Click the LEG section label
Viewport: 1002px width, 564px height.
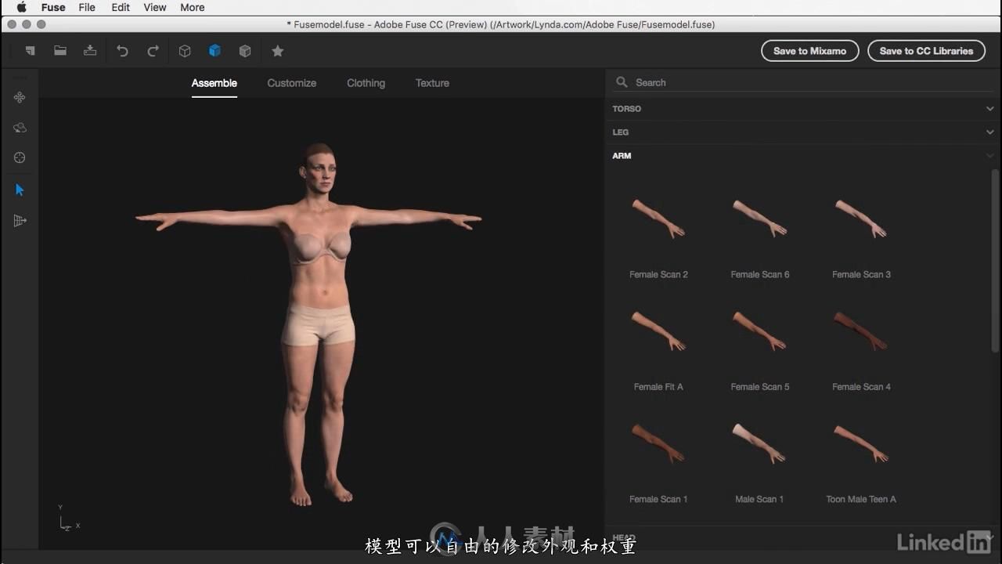point(620,132)
